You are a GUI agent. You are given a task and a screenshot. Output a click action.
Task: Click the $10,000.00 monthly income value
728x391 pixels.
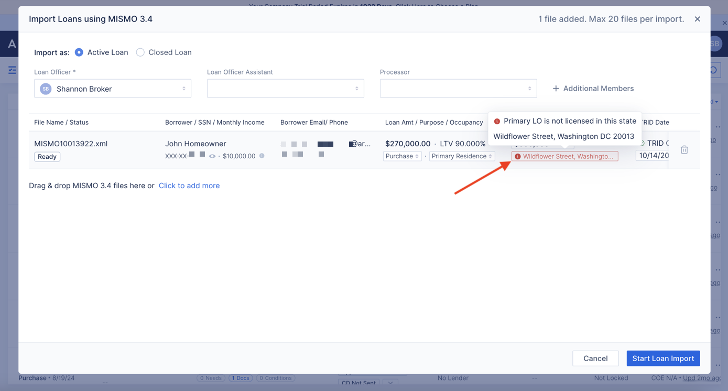[x=239, y=156]
